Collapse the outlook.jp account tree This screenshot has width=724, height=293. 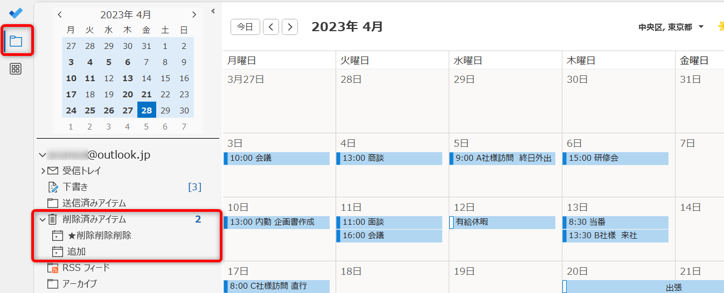(x=43, y=155)
